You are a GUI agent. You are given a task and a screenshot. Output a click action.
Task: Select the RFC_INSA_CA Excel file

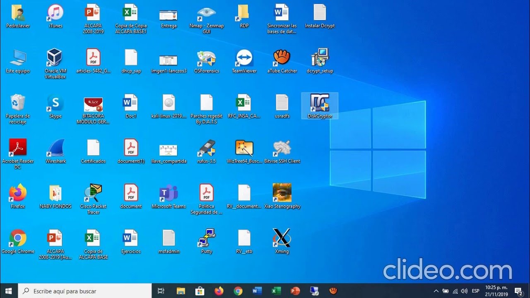coord(244,106)
